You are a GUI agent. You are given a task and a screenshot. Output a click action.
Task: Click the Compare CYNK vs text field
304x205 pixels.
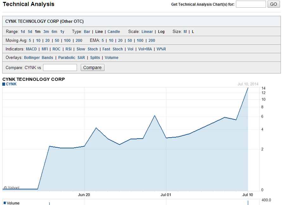60,67
